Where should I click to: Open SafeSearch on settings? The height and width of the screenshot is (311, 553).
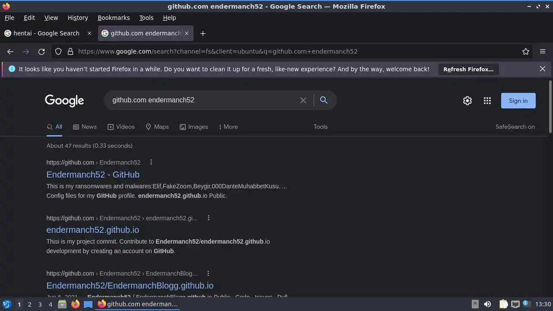pos(515,127)
